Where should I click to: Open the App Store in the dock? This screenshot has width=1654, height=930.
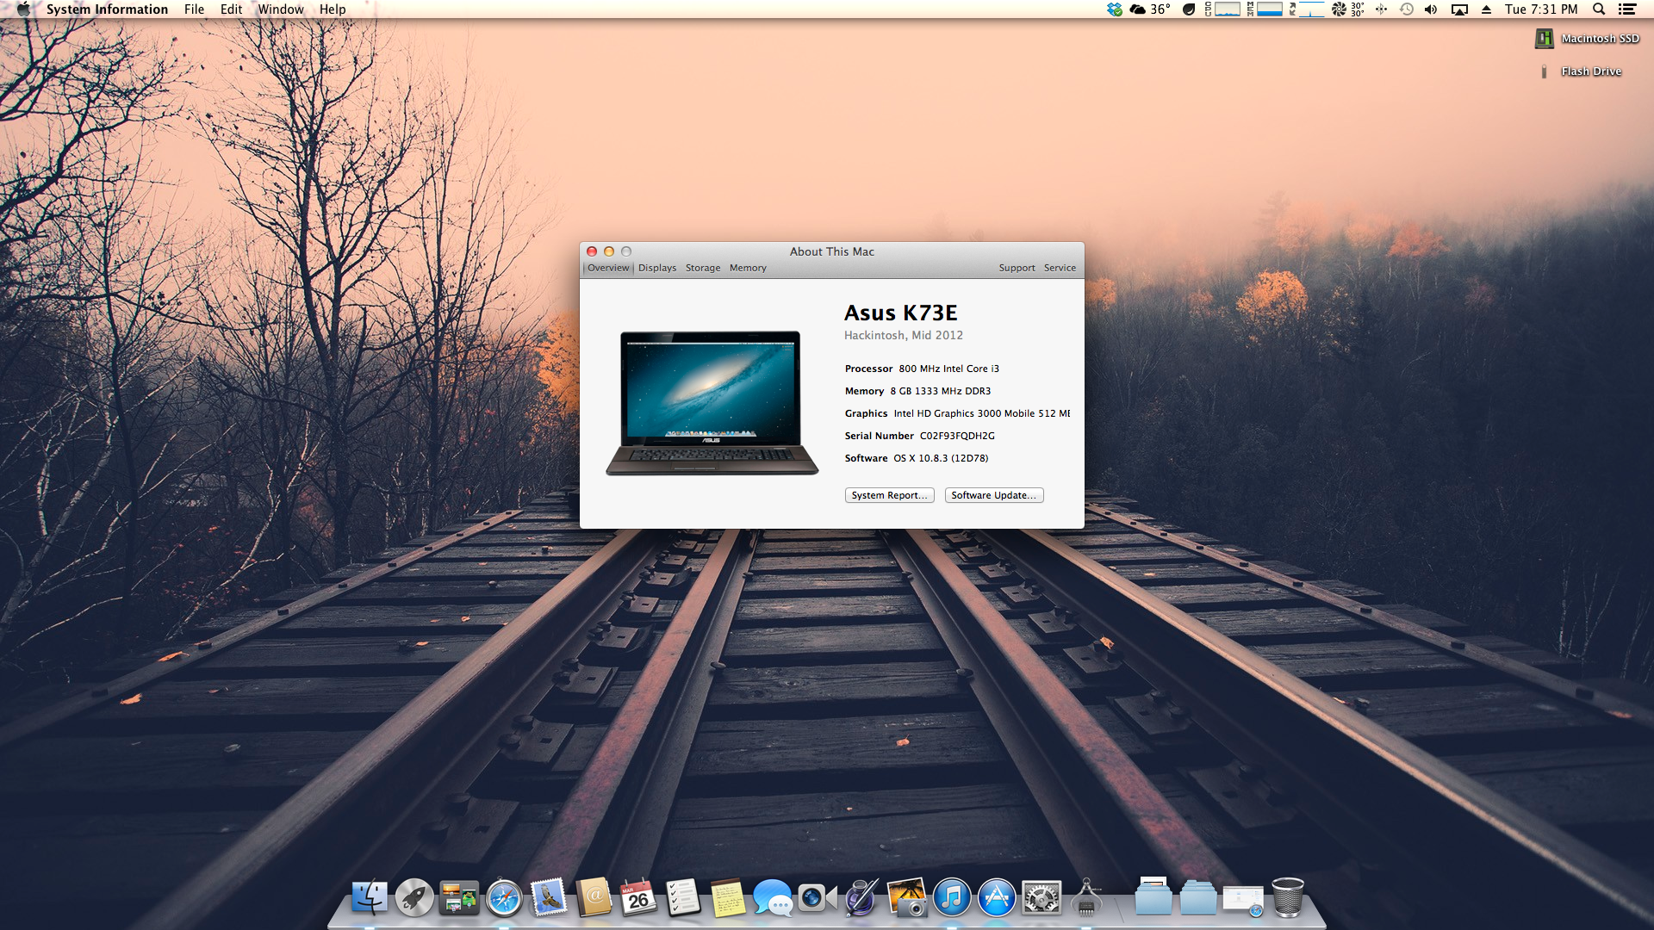point(997,898)
